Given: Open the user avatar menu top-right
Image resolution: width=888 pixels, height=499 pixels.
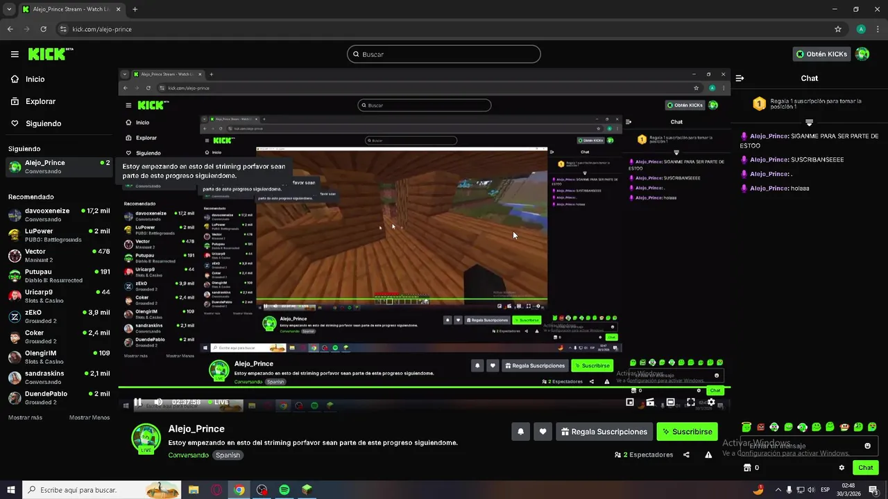Looking at the screenshot, I should pos(862,54).
